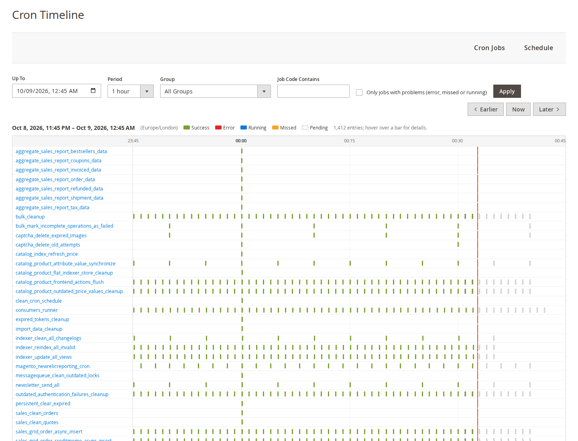
Task: Open magento_newrelicreporting_cron job link
Action: pos(53,366)
